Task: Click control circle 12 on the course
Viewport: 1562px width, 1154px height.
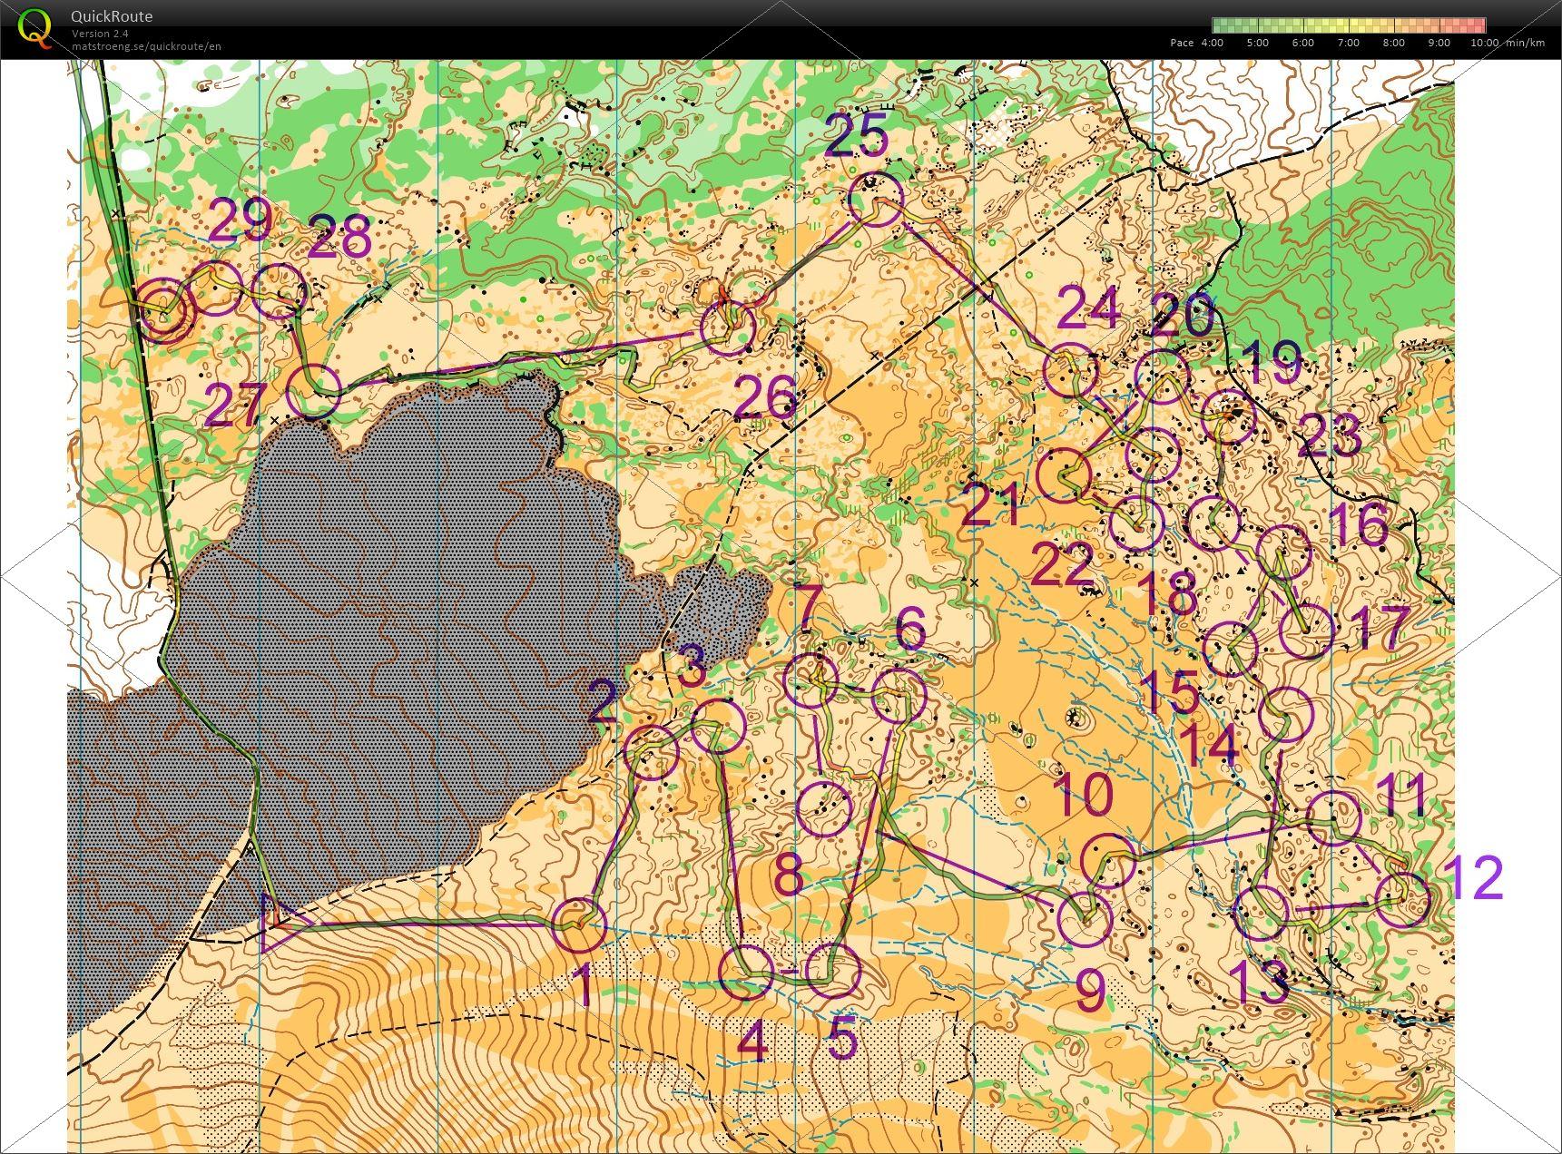Action: click(x=1402, y=899)
